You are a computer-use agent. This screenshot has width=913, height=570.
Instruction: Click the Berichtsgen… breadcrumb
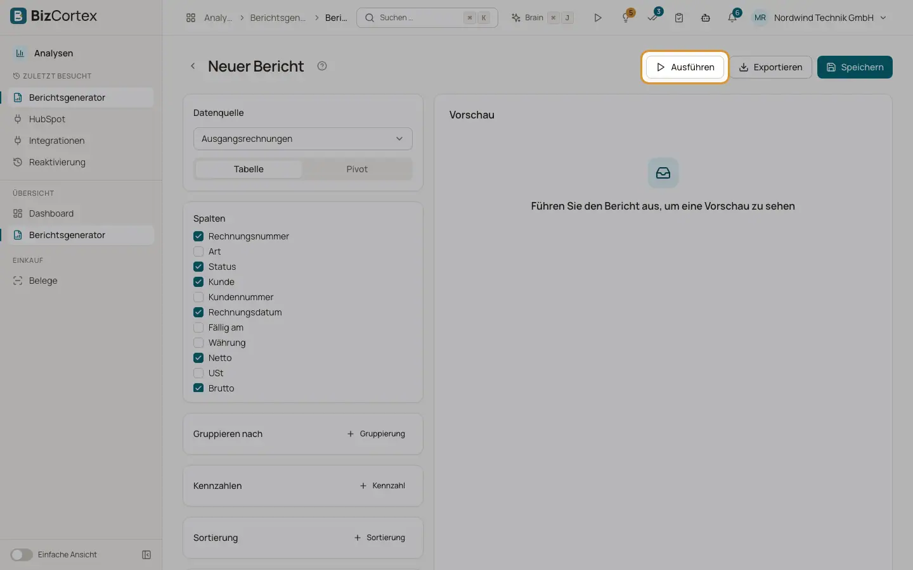click(278, 18)
